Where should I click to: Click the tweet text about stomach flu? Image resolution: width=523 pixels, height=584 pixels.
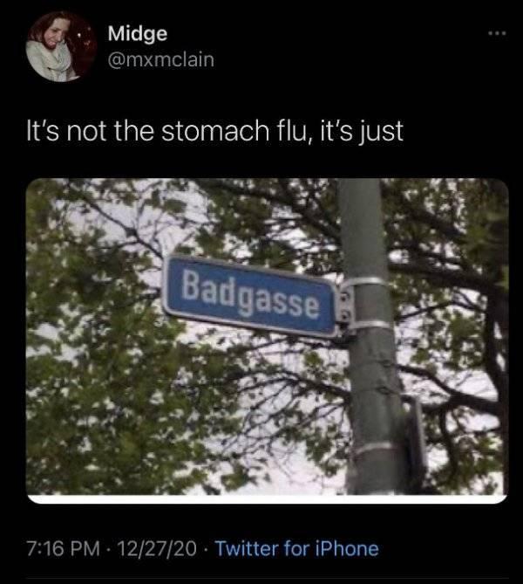214,131
